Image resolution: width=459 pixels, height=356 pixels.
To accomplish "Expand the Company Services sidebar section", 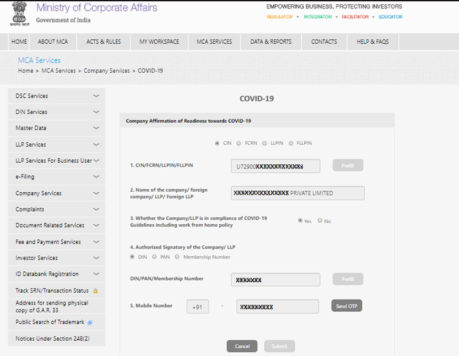I will coord(56,193).
